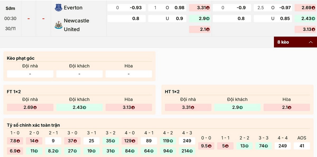The height and width of the screenshot is (157, 317).
Task: Click the Newcastle United crest icon
Action: click(x=58, y=25)
